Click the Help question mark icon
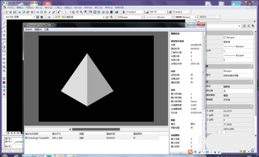259x157 pixels. coord(117,12)
